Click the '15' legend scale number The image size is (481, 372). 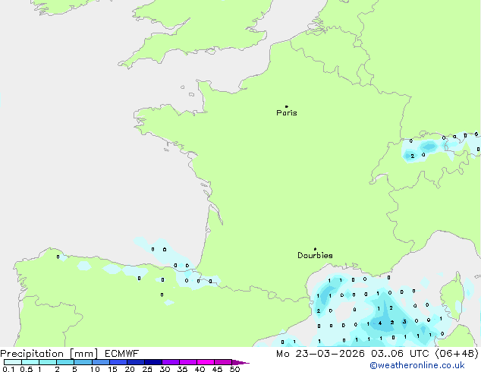click(112, 369)
